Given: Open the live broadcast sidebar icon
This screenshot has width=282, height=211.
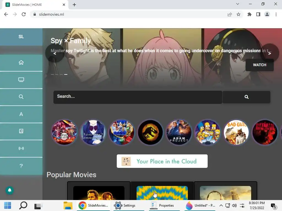Looking at the screenshot, I should tap(21, 148).
